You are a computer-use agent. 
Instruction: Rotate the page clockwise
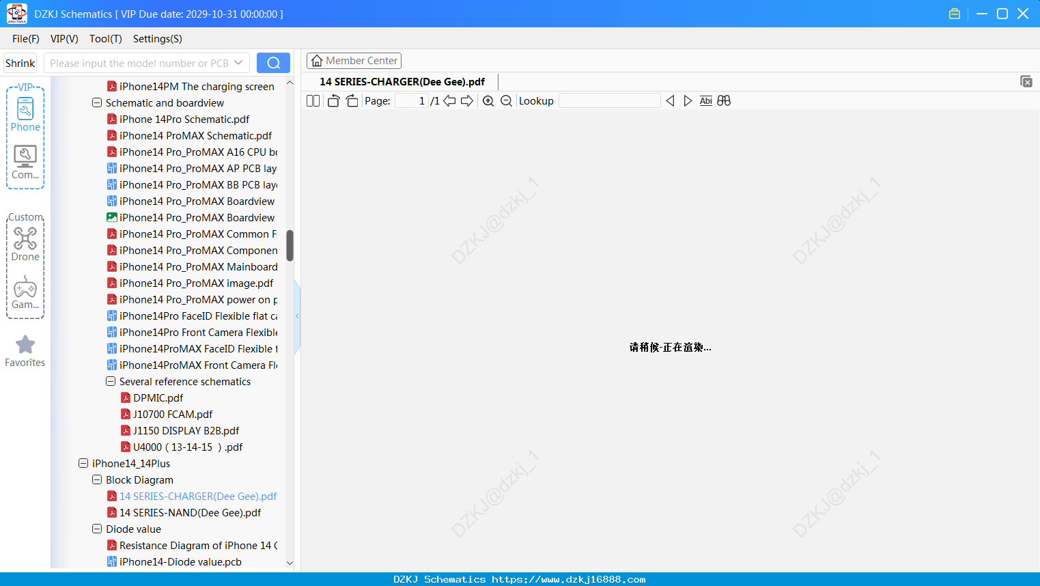(x=352, y=101)
